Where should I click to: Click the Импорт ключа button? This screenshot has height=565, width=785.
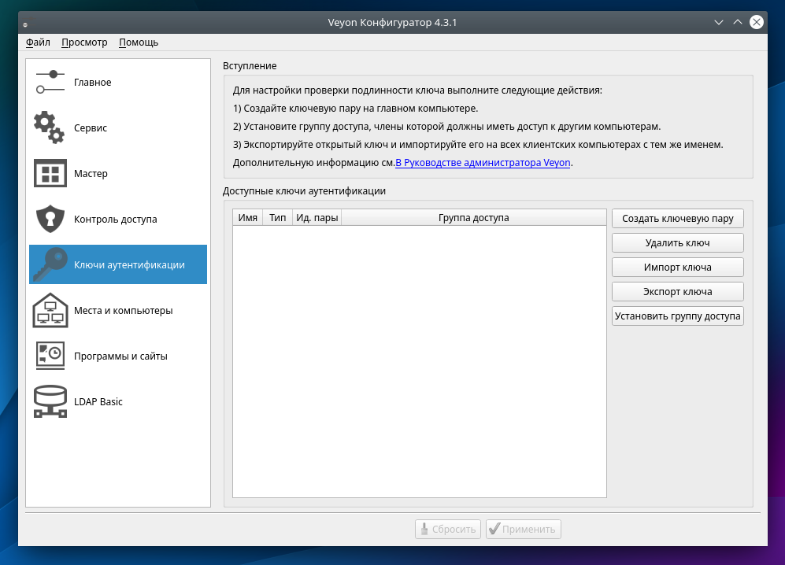[677, 268]
